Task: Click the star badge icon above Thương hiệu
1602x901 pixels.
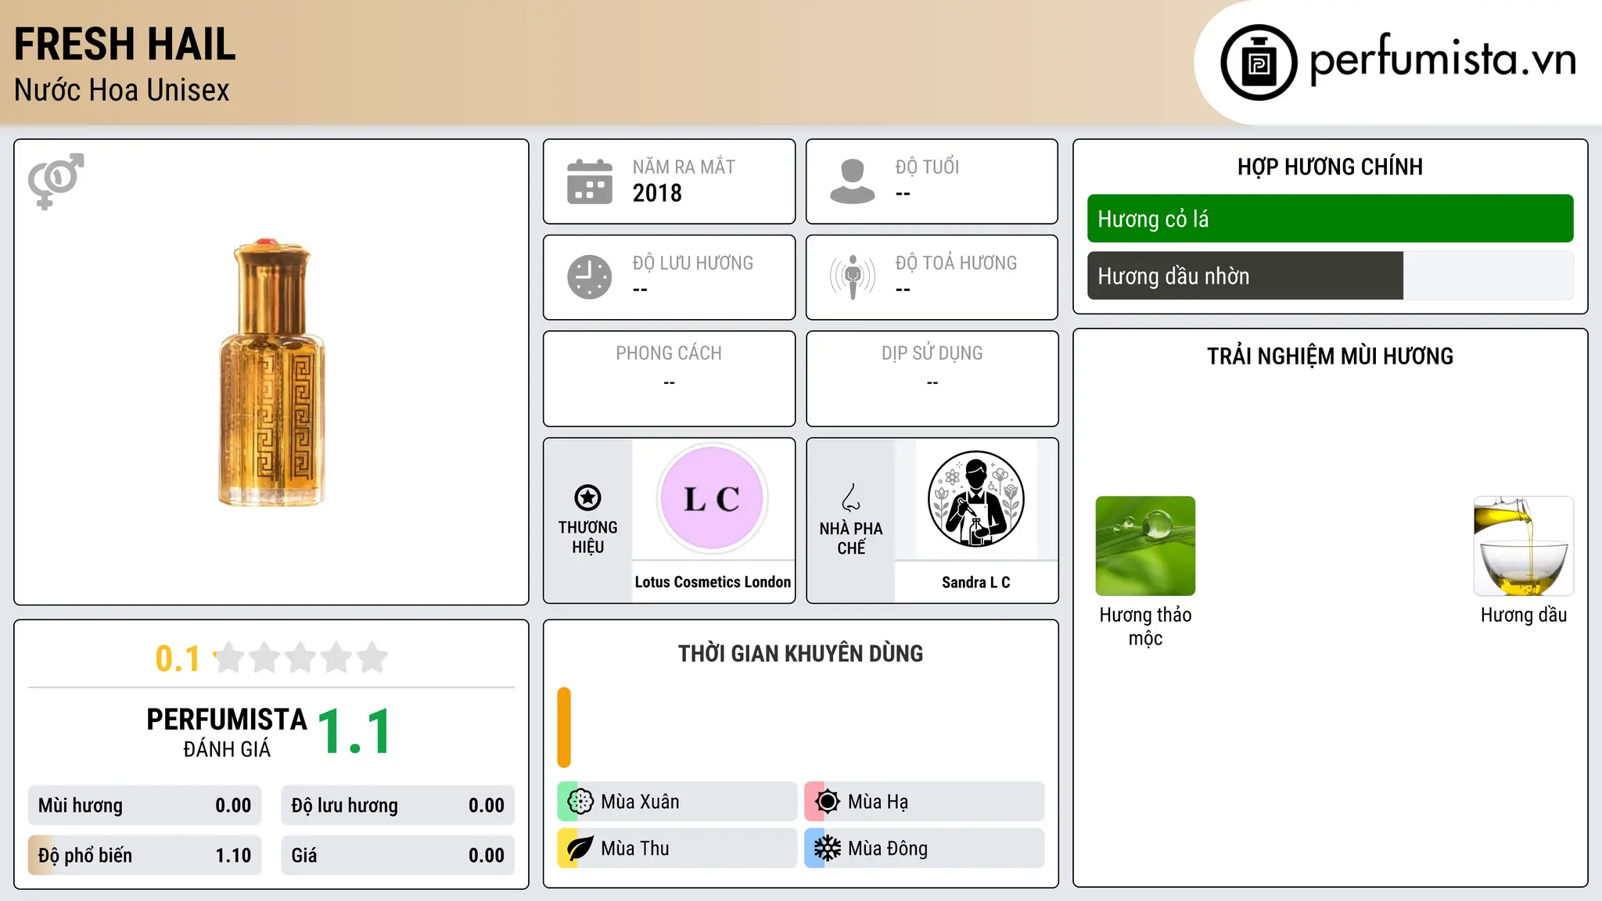Action: pos(587,497)
